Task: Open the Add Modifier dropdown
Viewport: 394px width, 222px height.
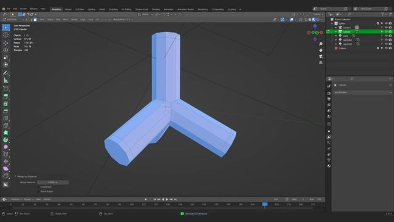Action: [363, 92]
